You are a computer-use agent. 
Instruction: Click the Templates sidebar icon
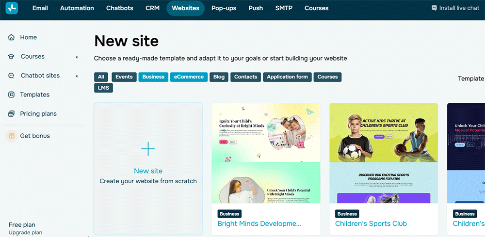(11, 95)
